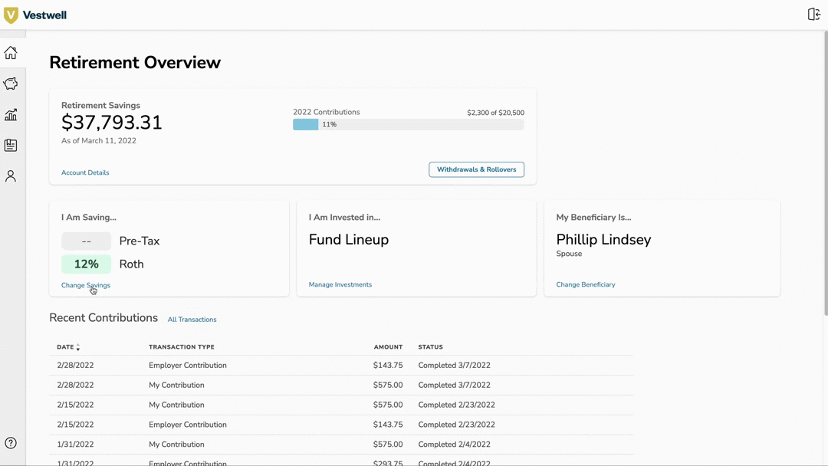Open the profile person icon

tap(11, 176)
